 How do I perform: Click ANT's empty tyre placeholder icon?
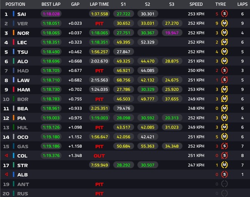click(225, 184)
